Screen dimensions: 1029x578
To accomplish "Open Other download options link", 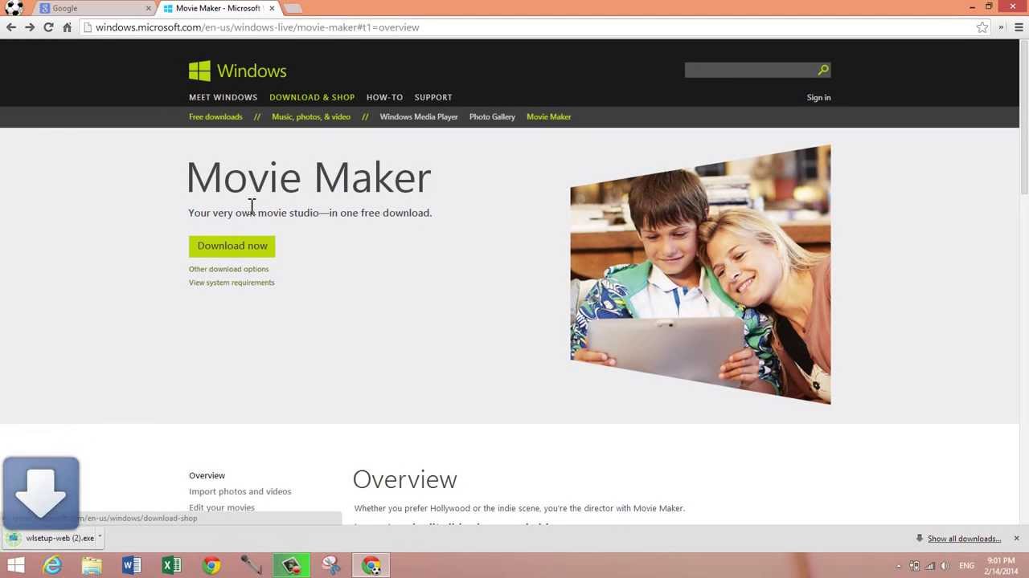I will pyautogui.click(x=228, y=269).
